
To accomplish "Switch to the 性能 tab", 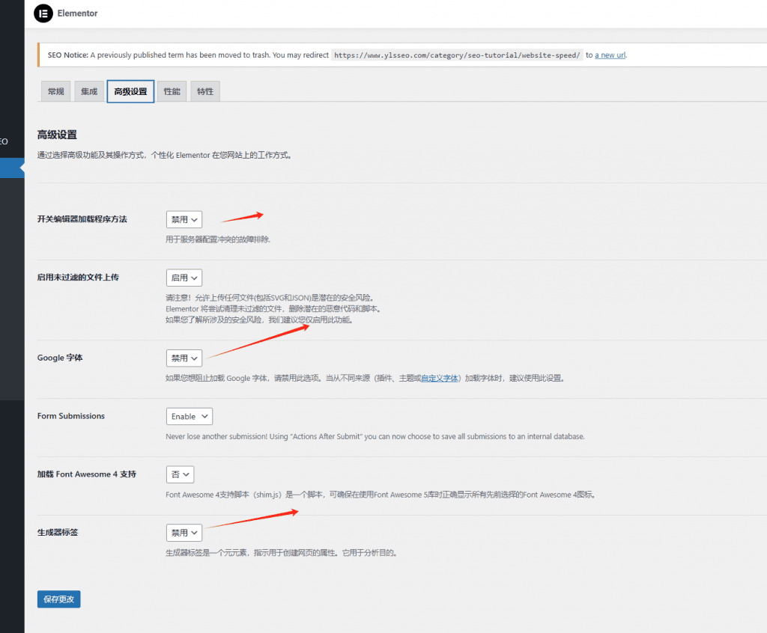I will [172, 91].
